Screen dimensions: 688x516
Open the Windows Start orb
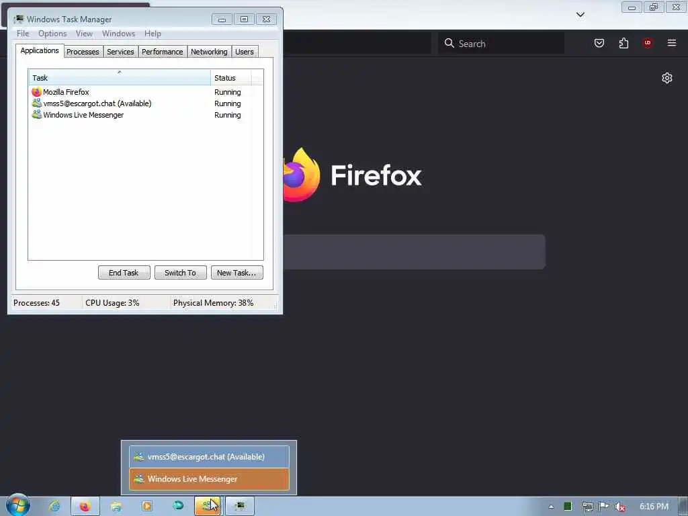[x=17, y=506]
